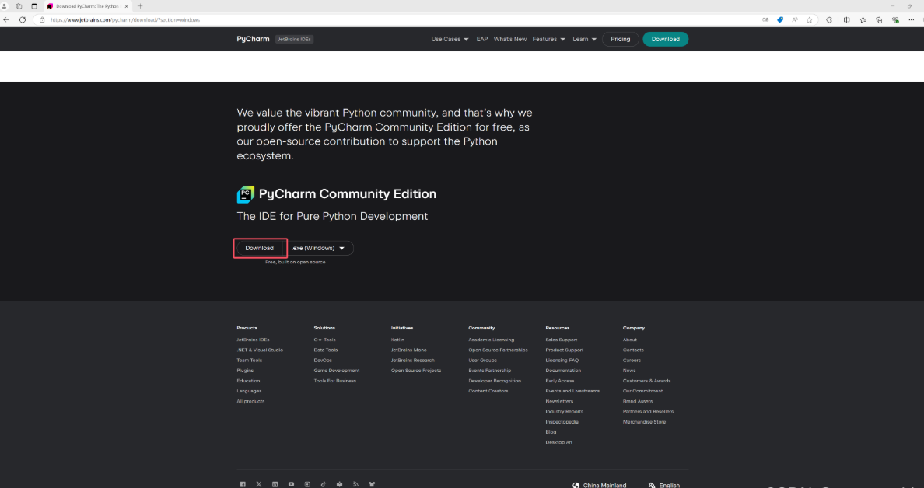Expand the .exe (Windows) installer dropdown

coord(322,248)
